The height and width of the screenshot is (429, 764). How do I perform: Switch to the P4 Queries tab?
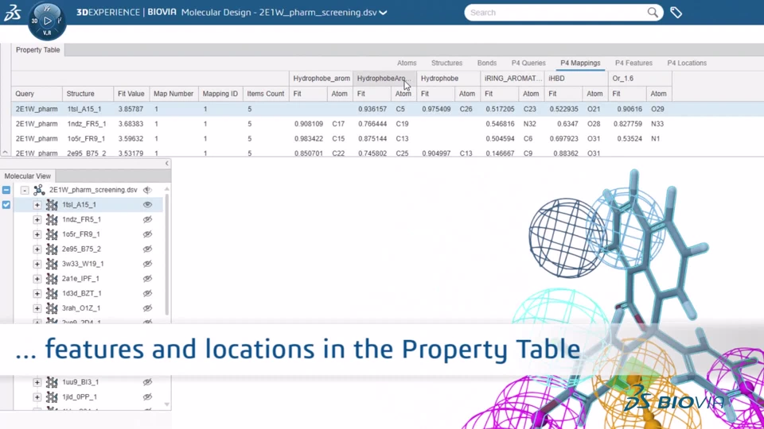point(528,63)
